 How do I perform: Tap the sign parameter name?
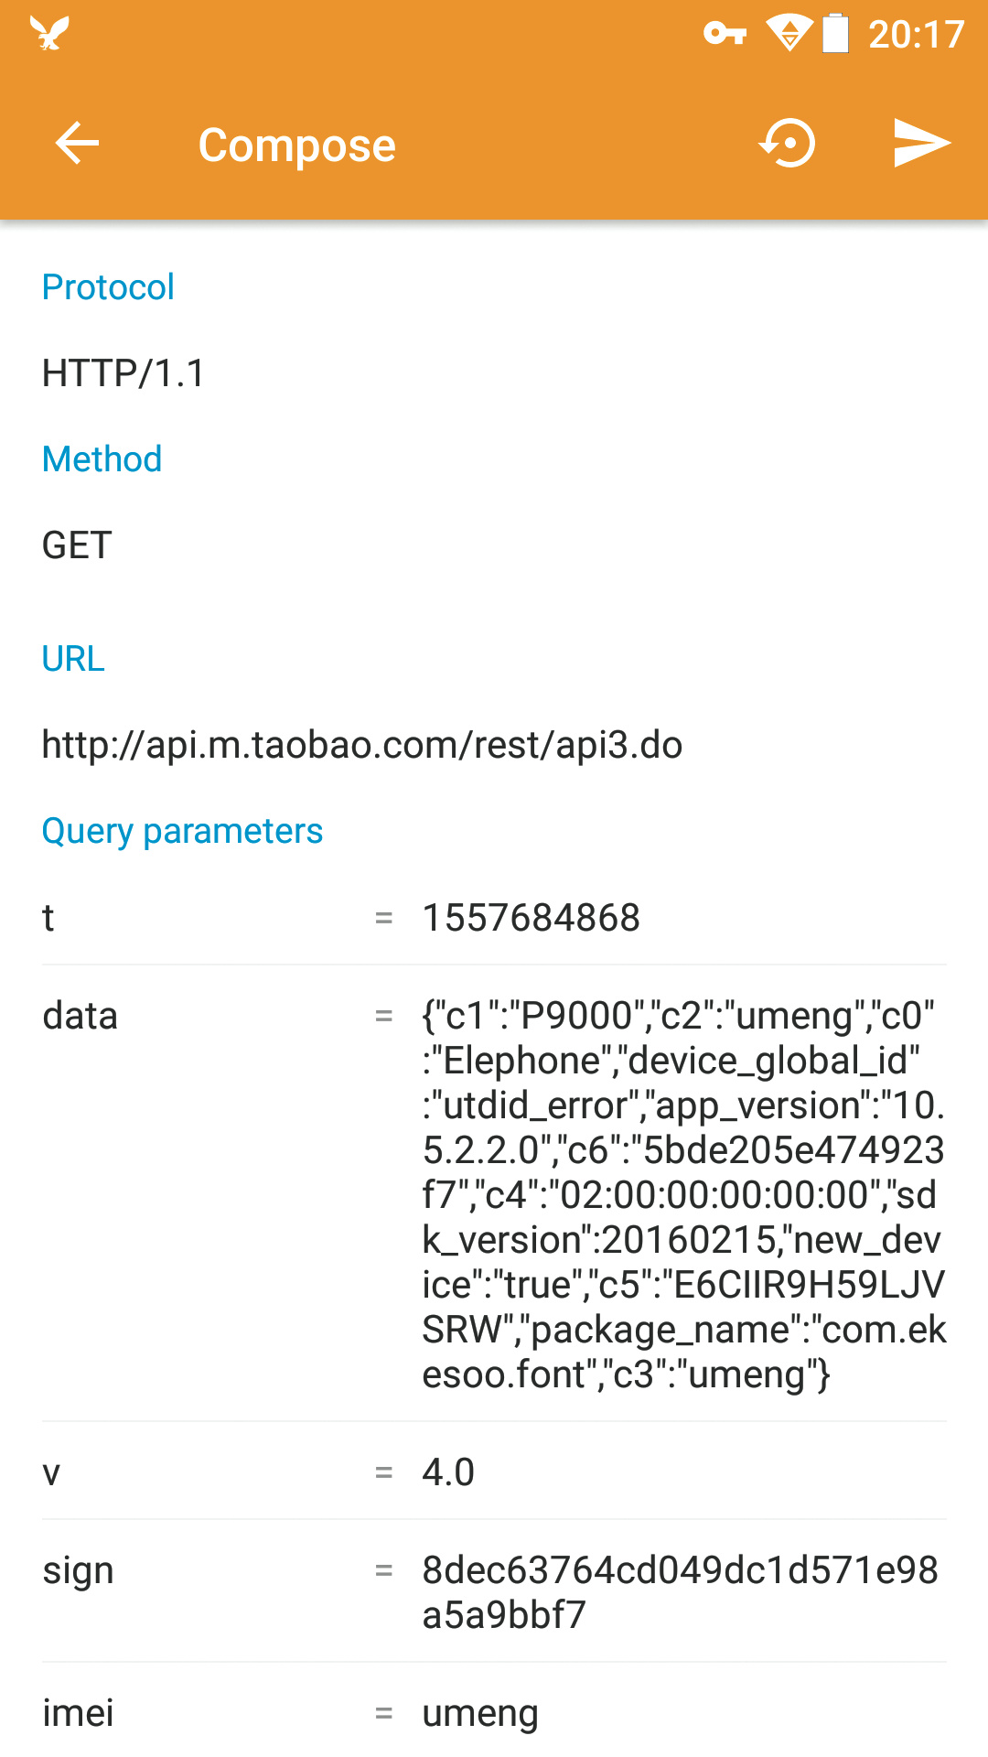click(x=79, y=1570)
